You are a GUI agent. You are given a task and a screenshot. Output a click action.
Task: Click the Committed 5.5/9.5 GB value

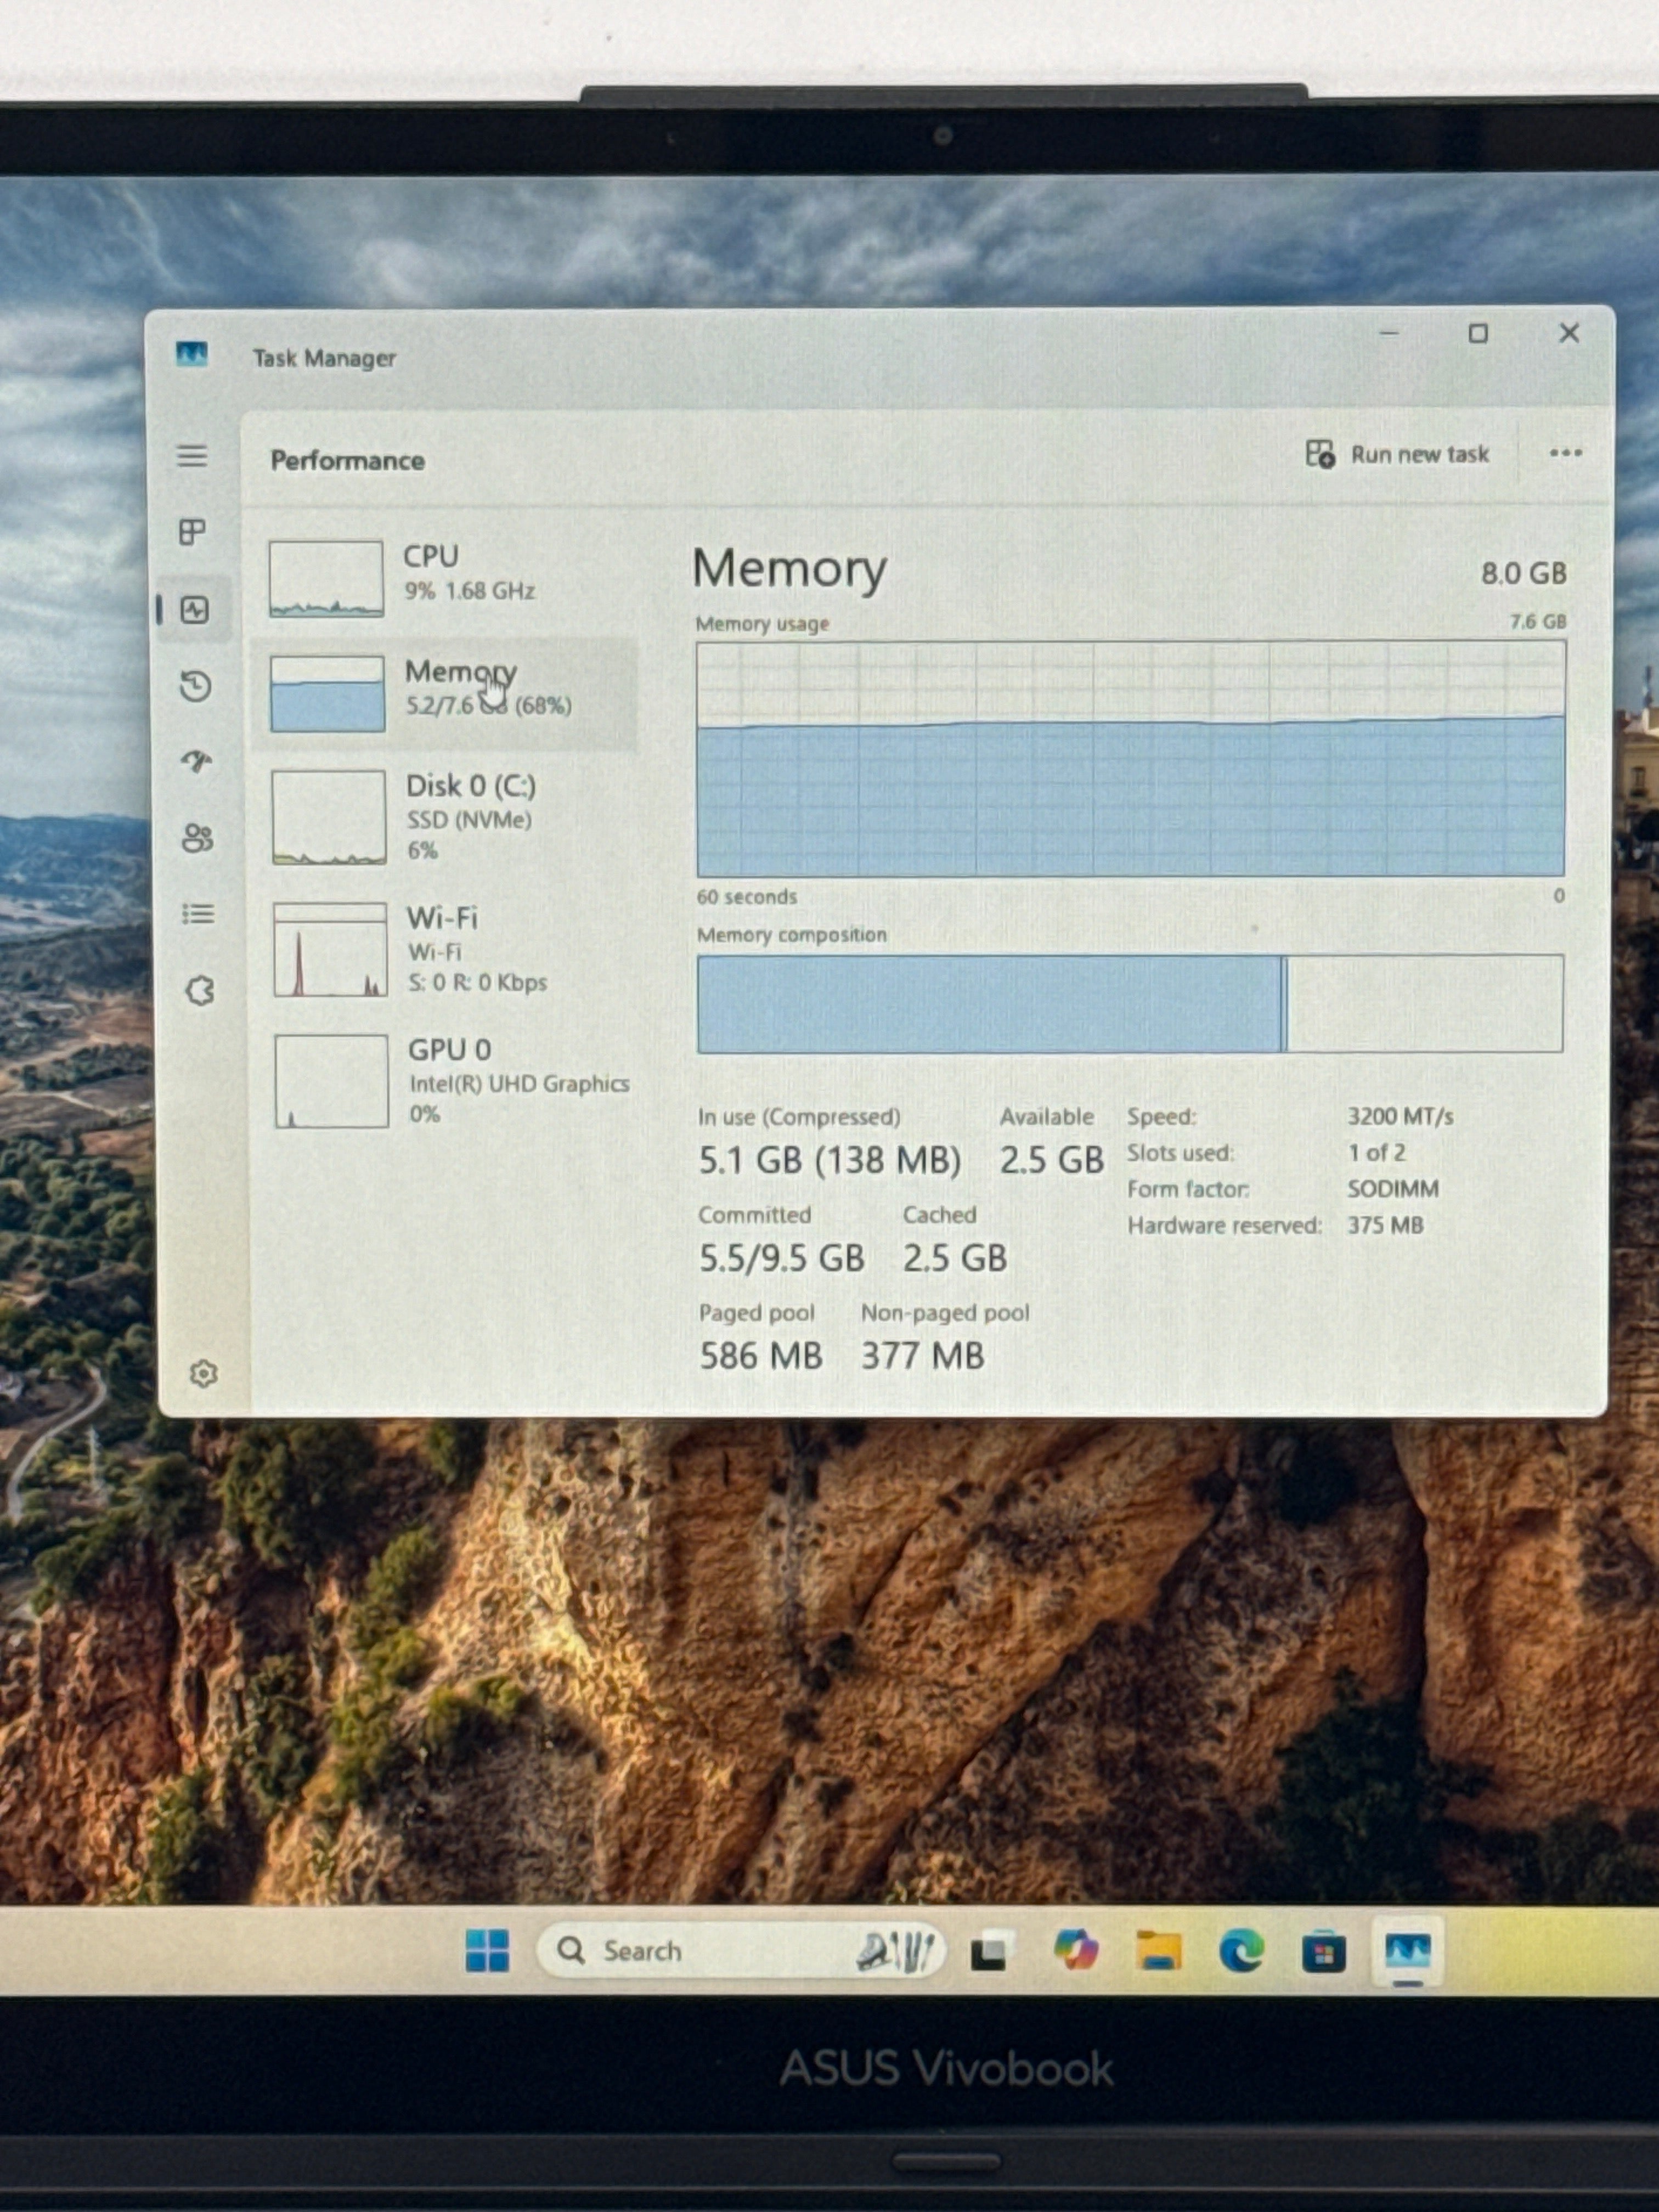click(x=781, y=1258)
